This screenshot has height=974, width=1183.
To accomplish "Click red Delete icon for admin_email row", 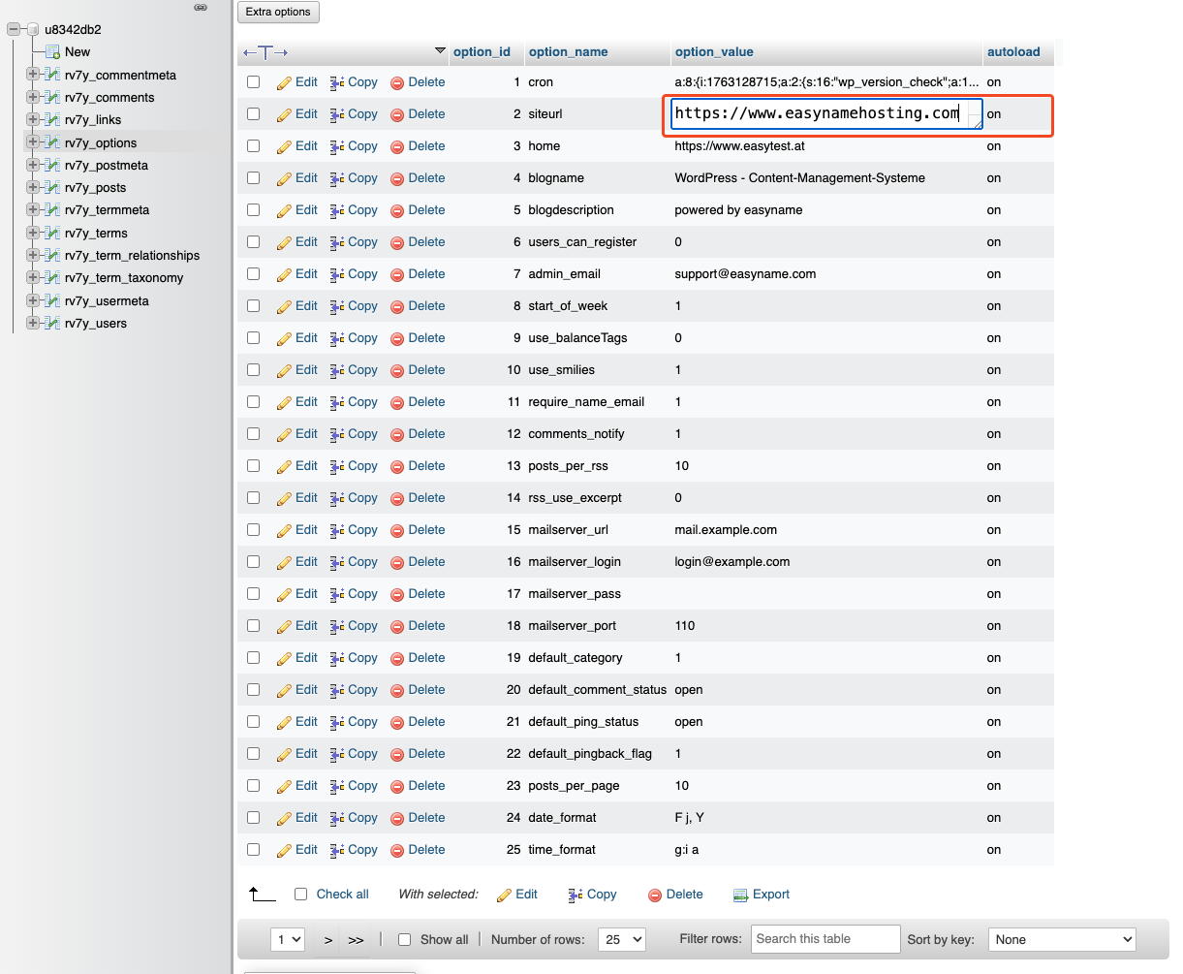I will (x=397, y=275).
